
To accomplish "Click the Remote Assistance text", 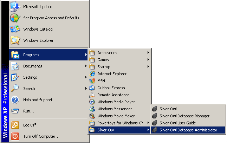I will [113, 95].
